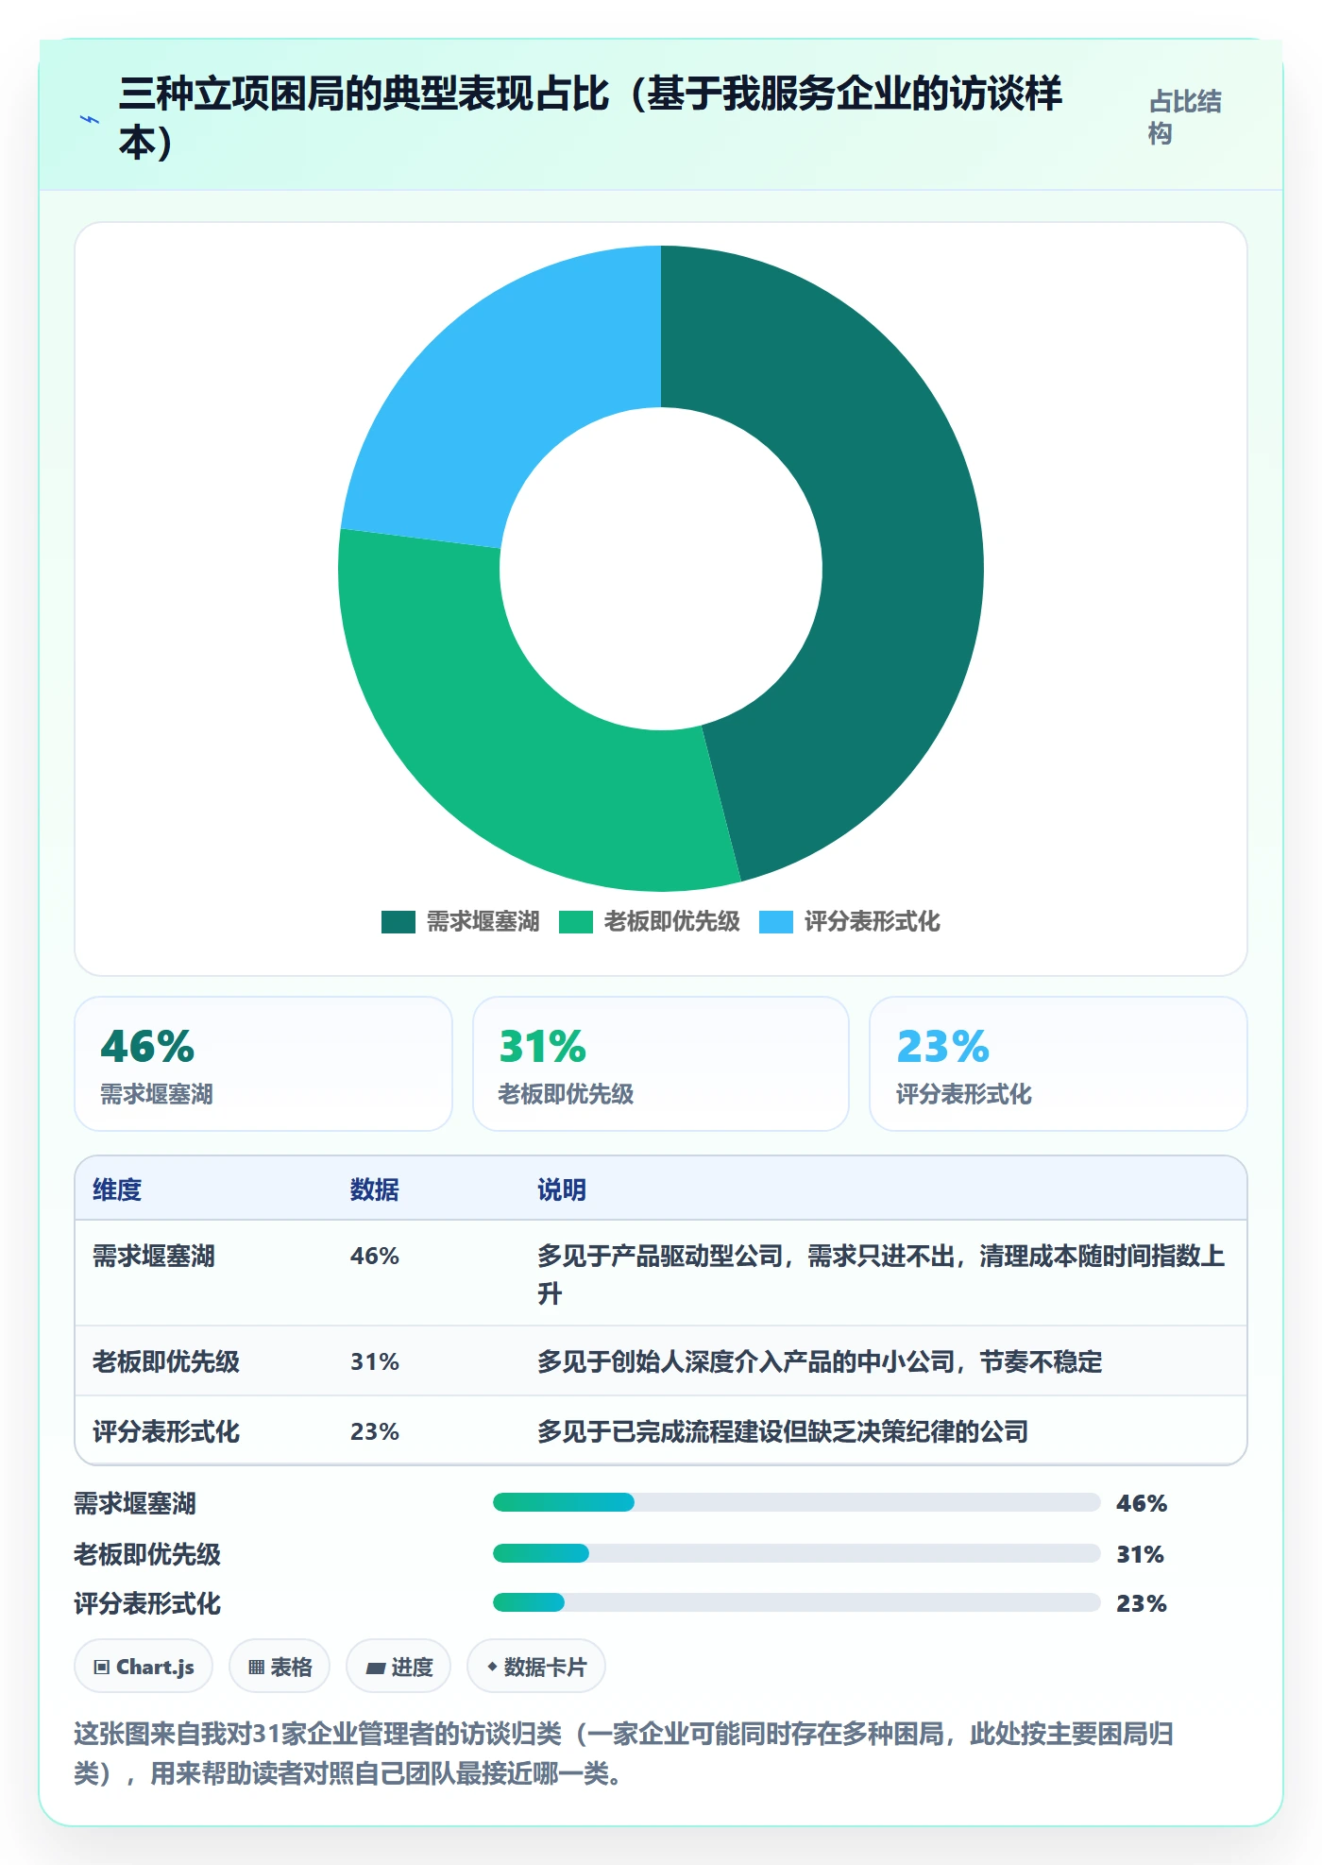The image size is (1322, 1865).
Task: Click the 46% value beside the progress bar
Action: click(1142, 1503)
